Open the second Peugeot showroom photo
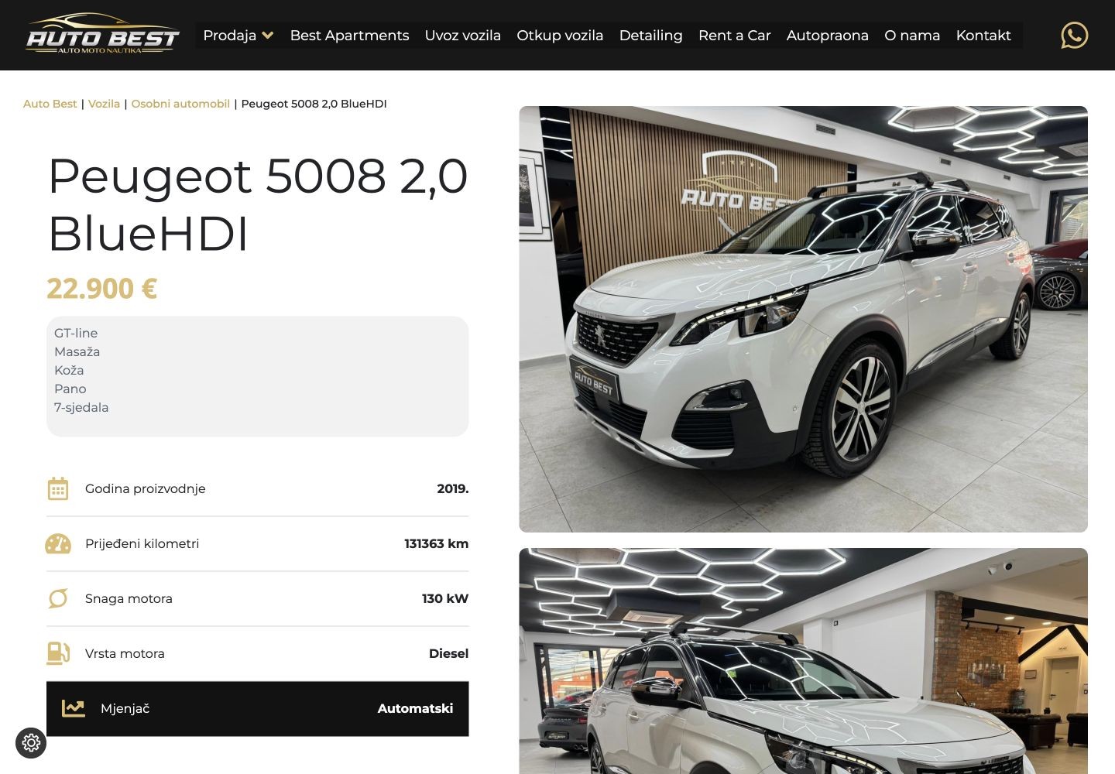 (x=803, y=661)
